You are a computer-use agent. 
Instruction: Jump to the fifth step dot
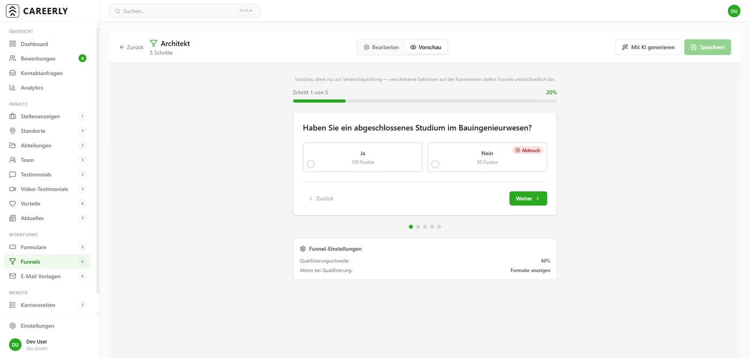pyautogui.click(x=439, y=227)
